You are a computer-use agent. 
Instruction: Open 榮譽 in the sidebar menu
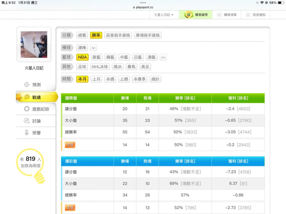click(36, 133)
